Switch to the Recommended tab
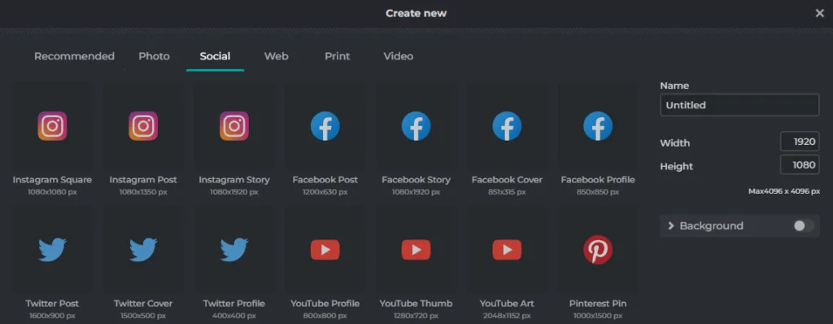The height and width of the screenshot is (324, 833). tap(74, 56)
